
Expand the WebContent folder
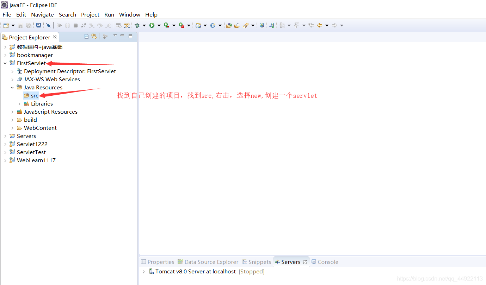(x=12, y=128)
